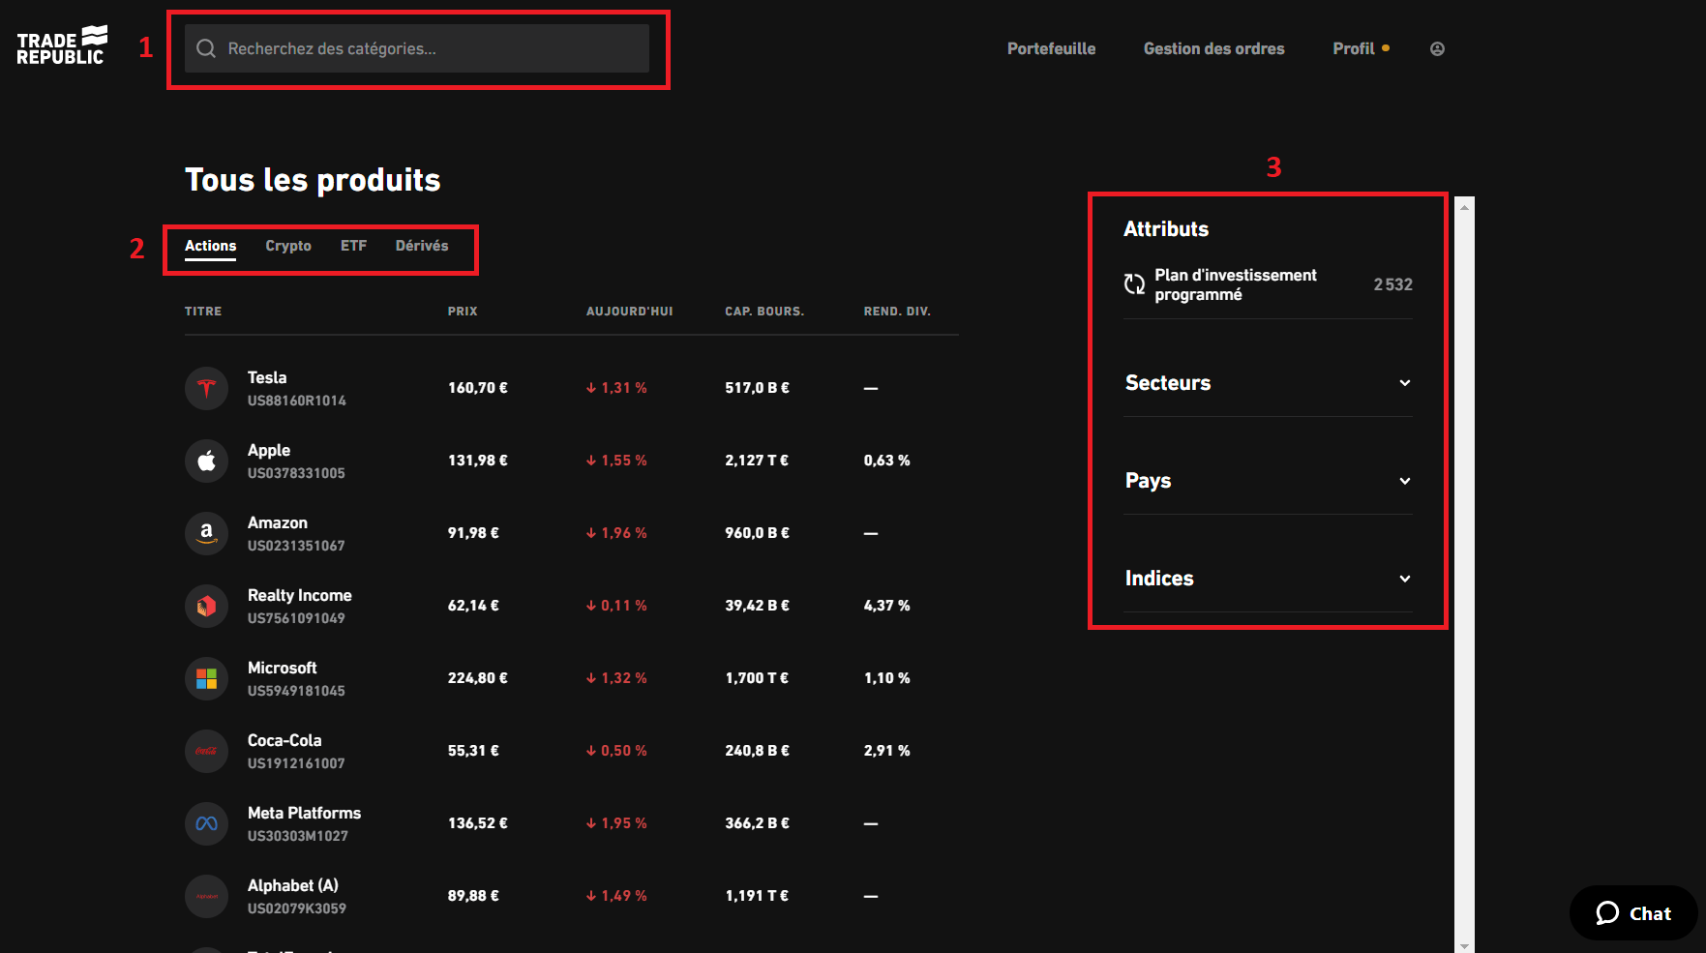Switch to the ETF tab
This screenshot has width=1706, height=953.
click(x=353, y=246)
